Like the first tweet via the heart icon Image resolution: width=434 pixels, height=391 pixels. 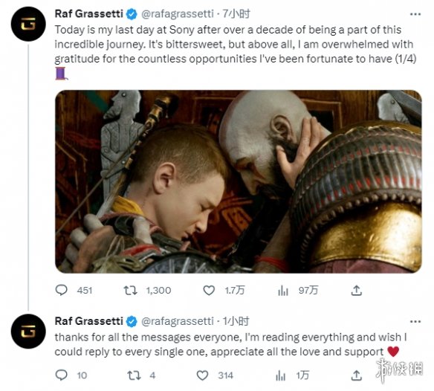[209, 290]
